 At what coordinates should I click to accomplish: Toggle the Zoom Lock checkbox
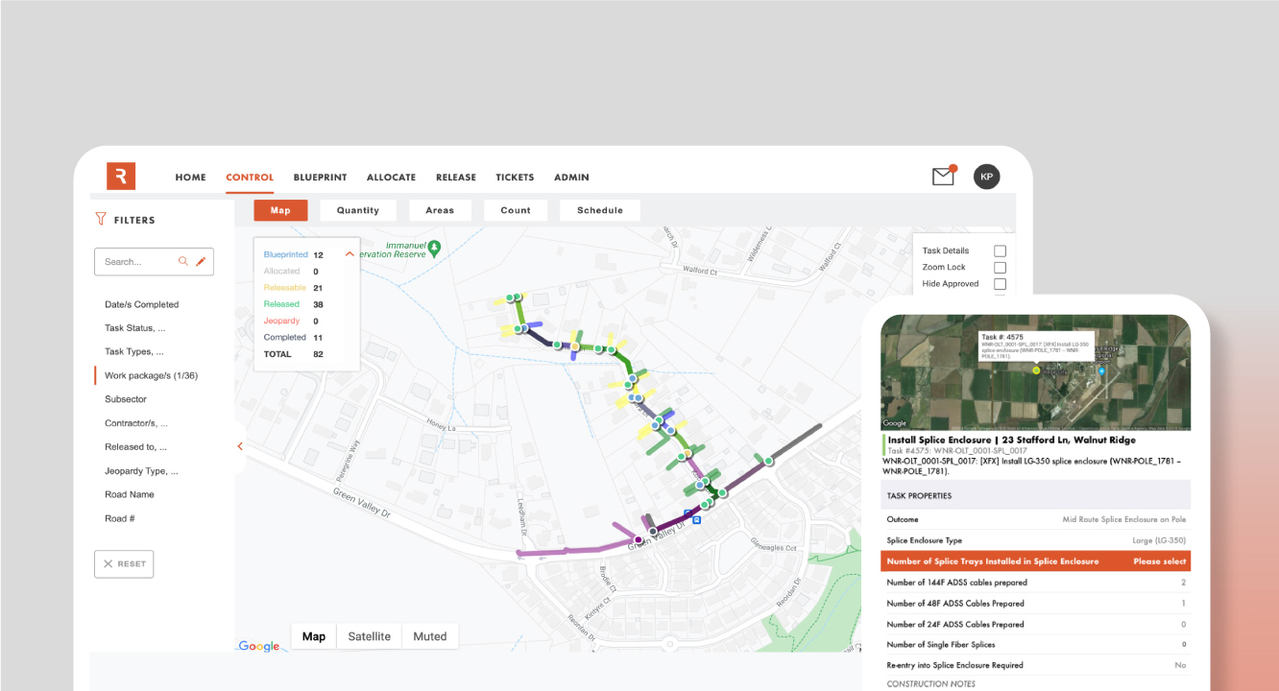1000,267
